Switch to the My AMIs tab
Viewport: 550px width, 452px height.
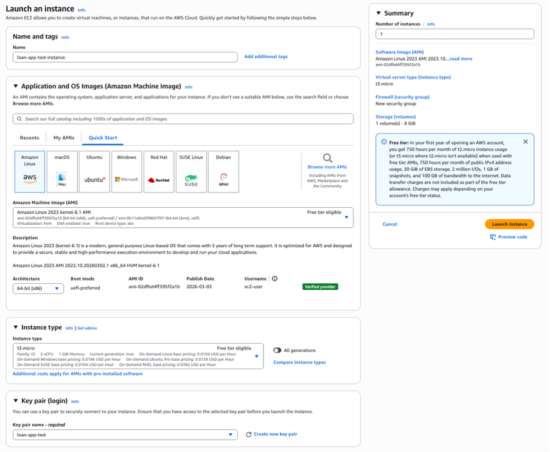pos(63,138)
